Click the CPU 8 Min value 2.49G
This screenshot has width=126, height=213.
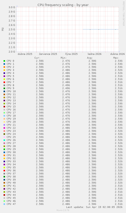(66, 85)
